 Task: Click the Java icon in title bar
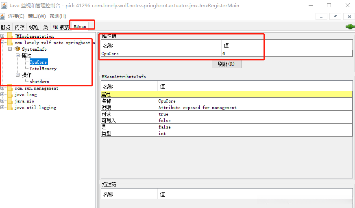coord(4,5)
